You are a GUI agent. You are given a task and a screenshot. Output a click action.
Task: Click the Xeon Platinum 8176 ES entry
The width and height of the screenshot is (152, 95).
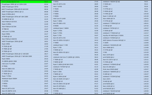(x=21, y=22)
